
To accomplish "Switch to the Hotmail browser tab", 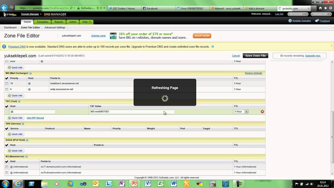I will pyautogui.click(x=226, y=8).
